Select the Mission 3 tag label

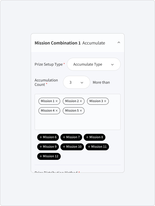click(96, 101)
